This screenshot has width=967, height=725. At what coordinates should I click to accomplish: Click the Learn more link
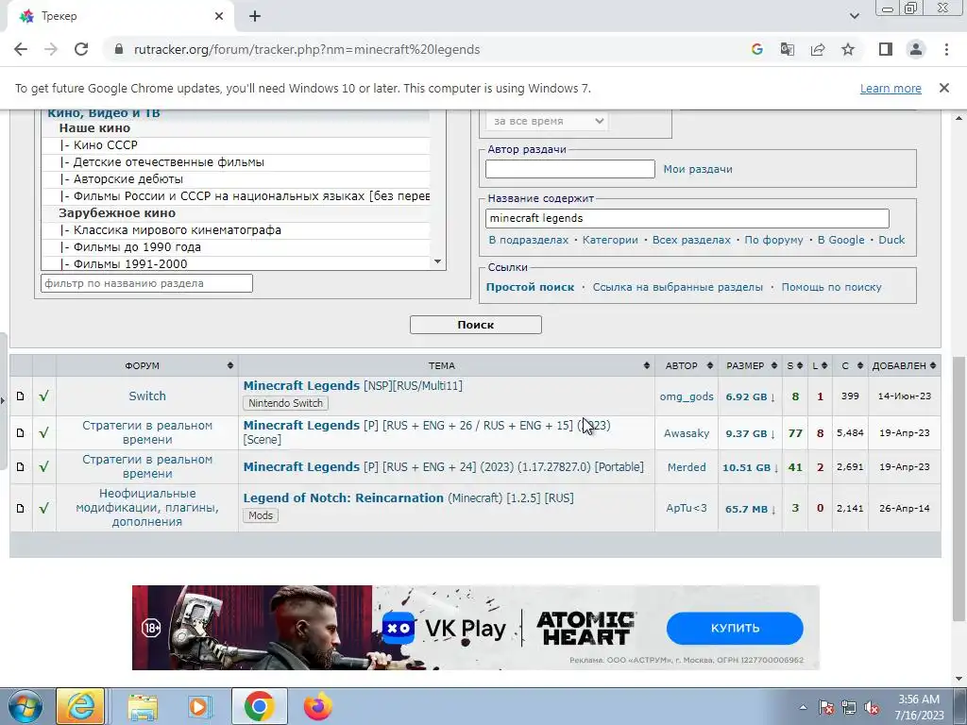click(891, 88)
